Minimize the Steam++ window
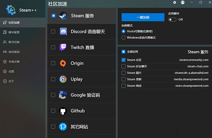The image size is (212, 138). [x=192, y=2]
